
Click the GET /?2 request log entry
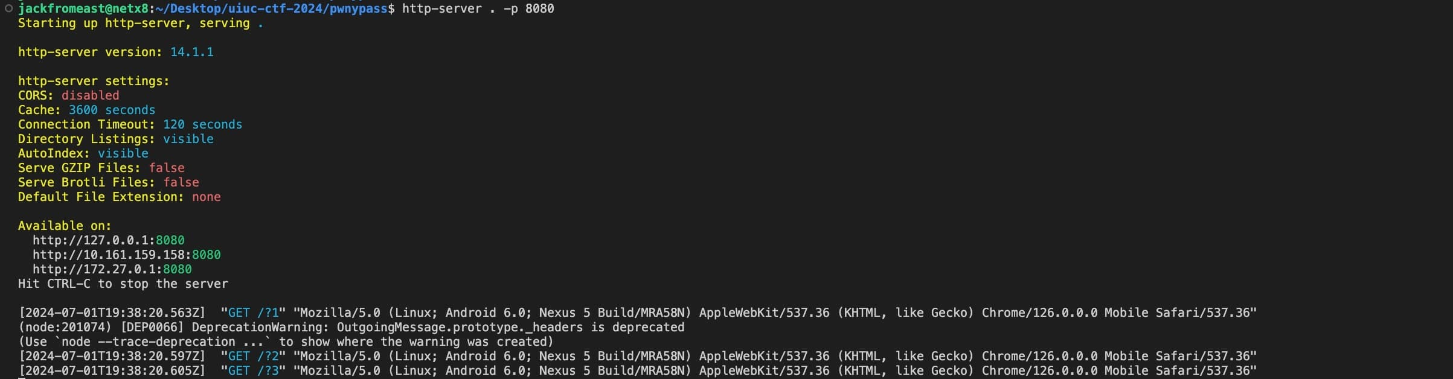point(254,356)
